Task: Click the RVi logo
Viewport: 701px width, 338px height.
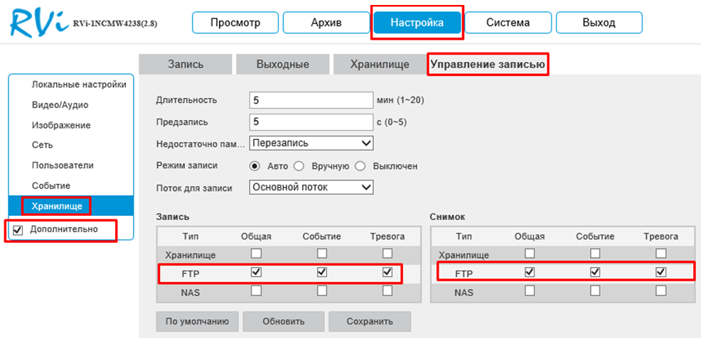Action: [x=38, y=23]
